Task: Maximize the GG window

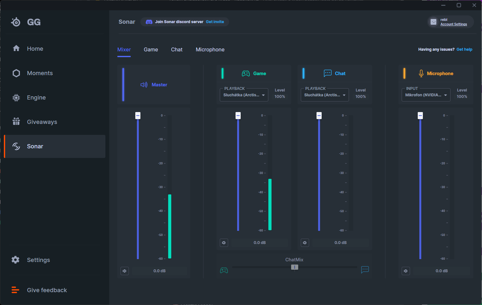Action: [x=459, y=5]
